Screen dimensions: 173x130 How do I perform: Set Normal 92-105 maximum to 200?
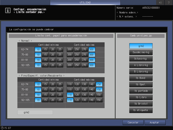[70, 65]
